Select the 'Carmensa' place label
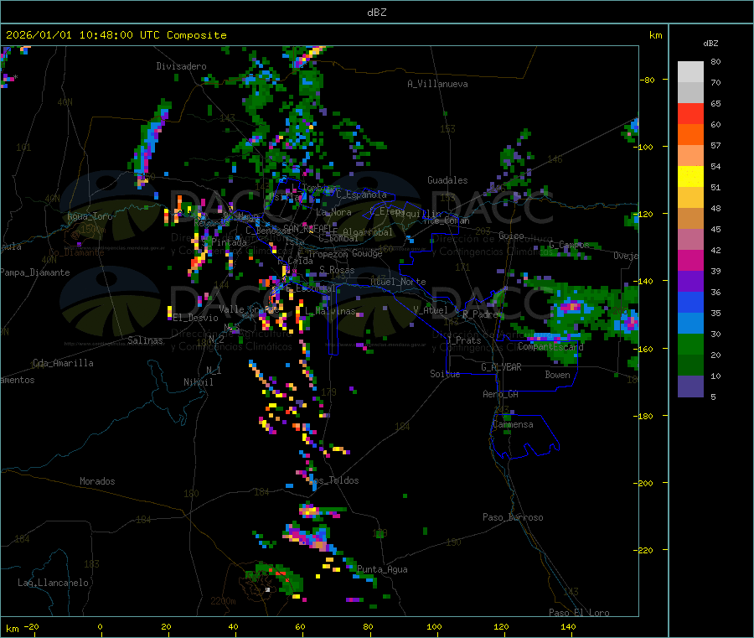 513,424
